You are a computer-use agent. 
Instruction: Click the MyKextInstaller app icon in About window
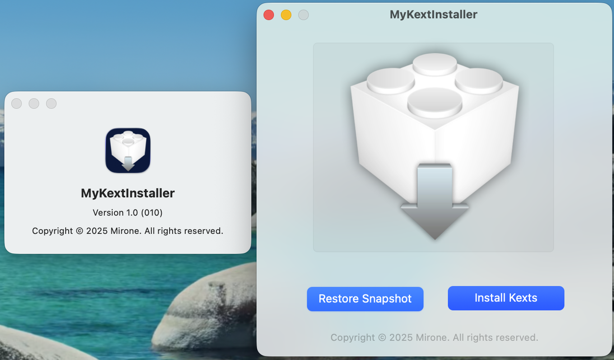(128, 150)
